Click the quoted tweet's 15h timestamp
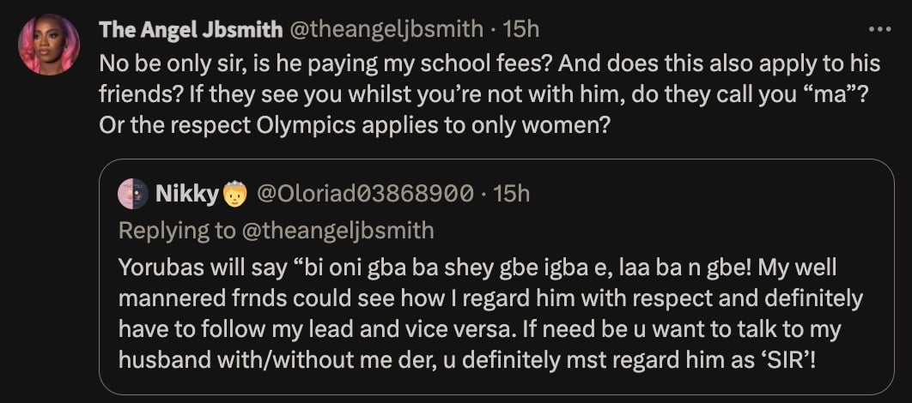Image resolution: width=912 pixels, height=403 pixels. point(512,195)
